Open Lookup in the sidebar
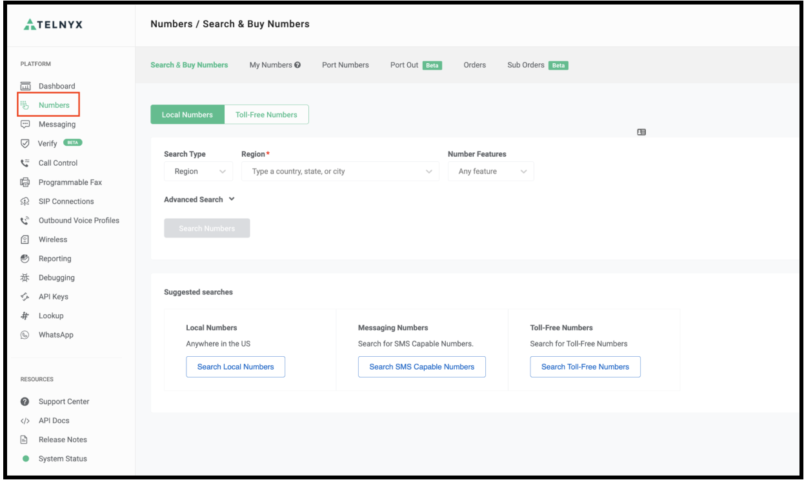The height and width of the screenshot is (482, 804). [x=51, y=316]
